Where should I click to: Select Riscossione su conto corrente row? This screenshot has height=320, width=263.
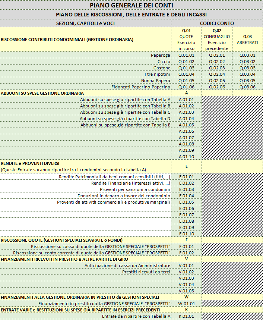click(x=85, y=252)
